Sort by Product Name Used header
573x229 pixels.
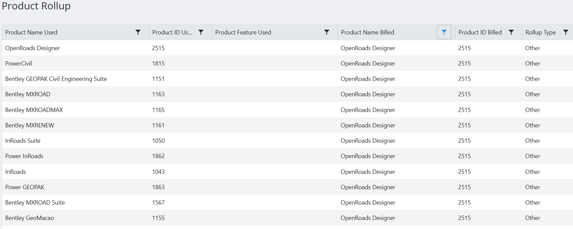31,32
